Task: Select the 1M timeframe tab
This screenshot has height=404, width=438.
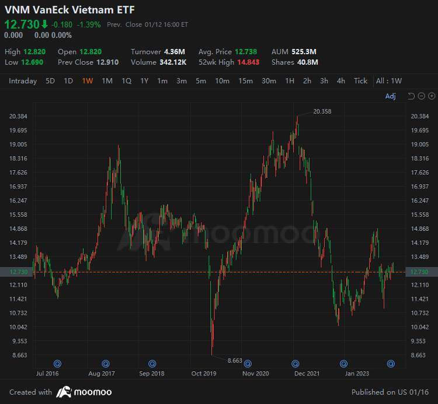Action: (107, 81)
